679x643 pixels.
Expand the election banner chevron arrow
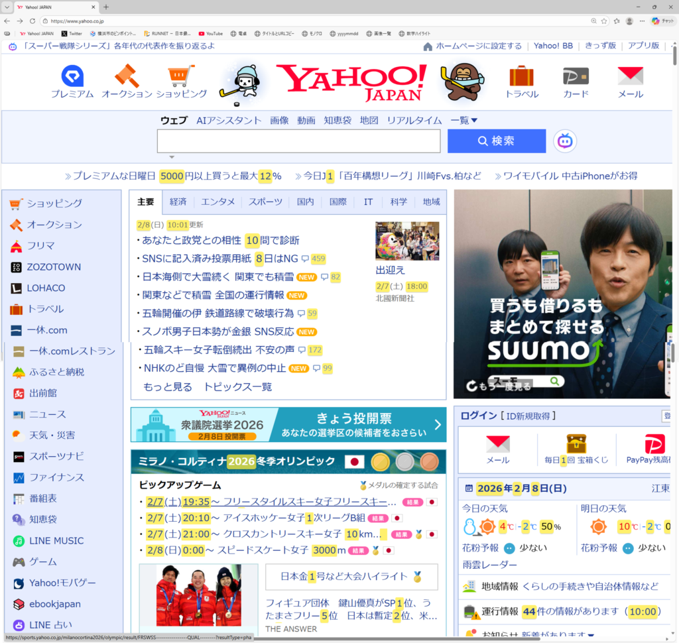pos(437,424)
